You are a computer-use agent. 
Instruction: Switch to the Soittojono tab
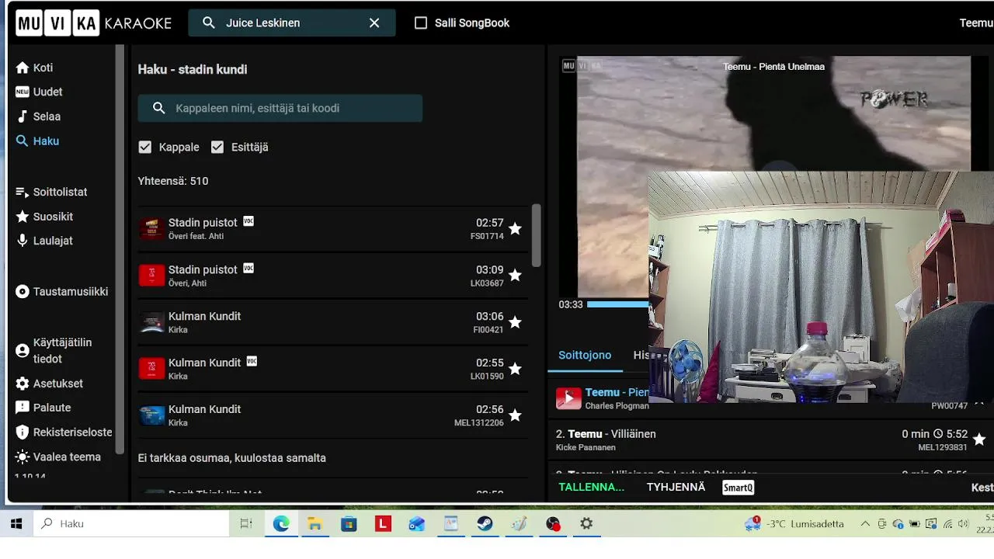(x=585, y=355)
